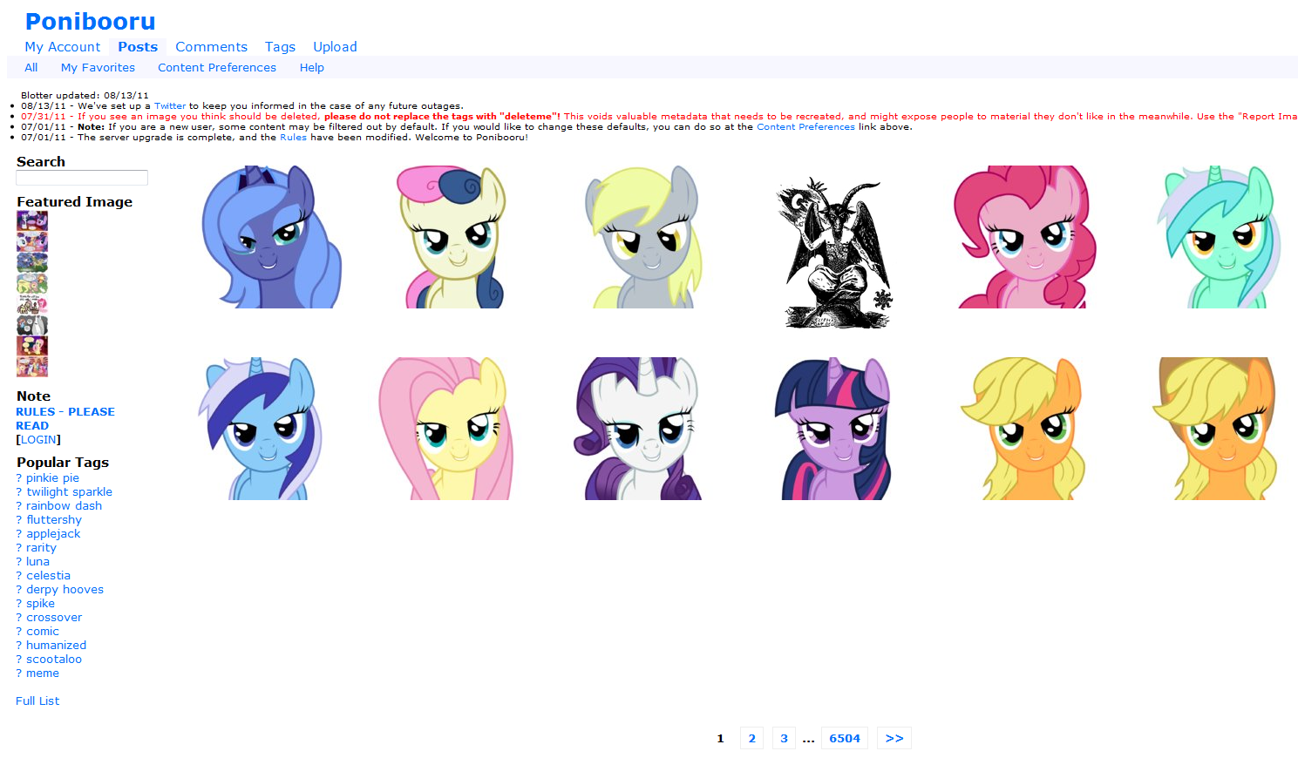Select the derpy hooves tag
The image size is (1298, 758).
click(65, 590)
